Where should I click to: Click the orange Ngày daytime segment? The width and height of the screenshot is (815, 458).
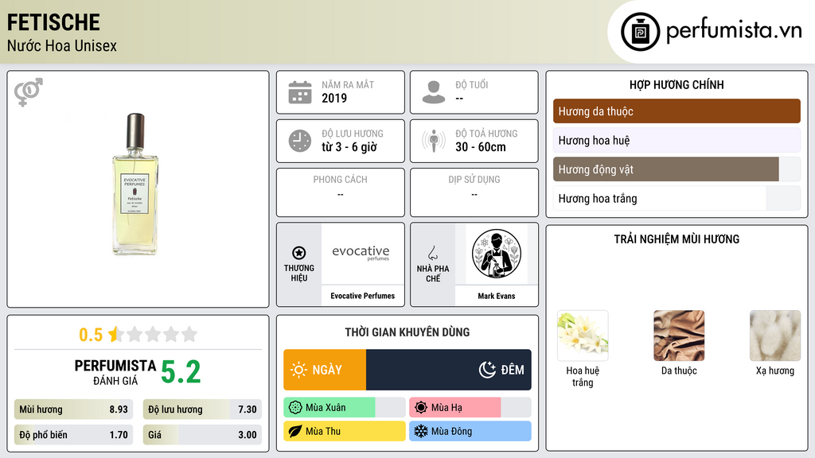point(325,370)
